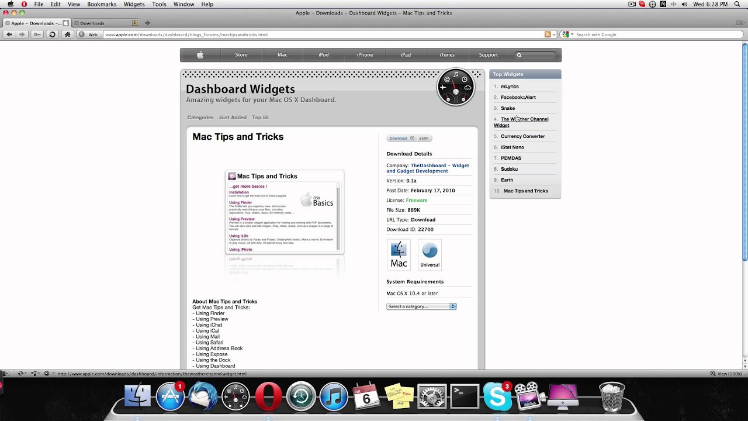This screenshot has width=748, height=421.
Task: Open TheDashboard company link
Action: point(428,168)
